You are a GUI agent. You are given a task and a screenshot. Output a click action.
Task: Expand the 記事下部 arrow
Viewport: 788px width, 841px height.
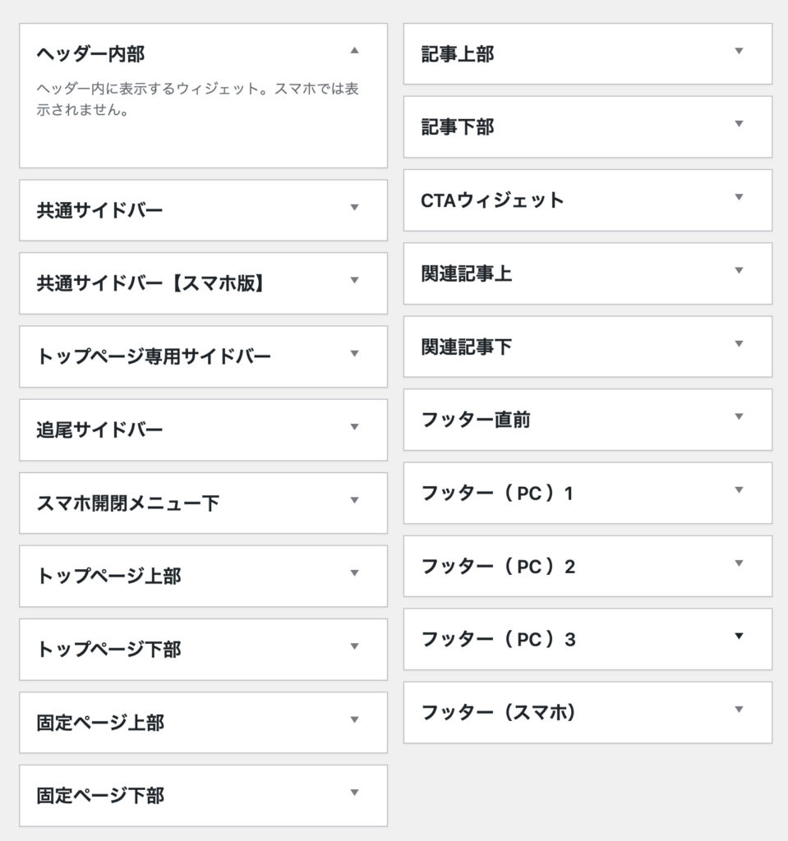pos(739,125)
